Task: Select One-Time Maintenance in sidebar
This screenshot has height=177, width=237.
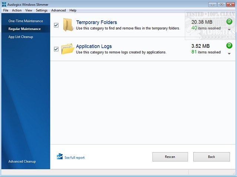Action: click(26, 21)
